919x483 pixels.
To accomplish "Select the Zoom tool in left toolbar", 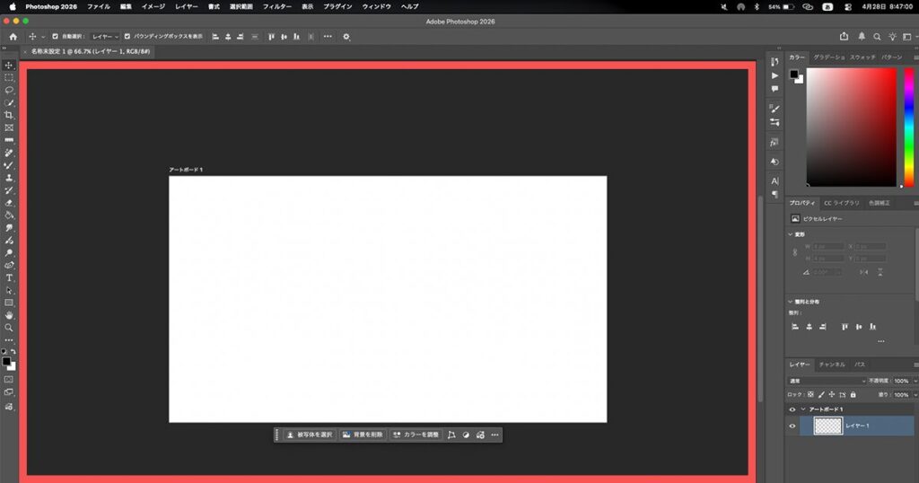I will (9, 328).
